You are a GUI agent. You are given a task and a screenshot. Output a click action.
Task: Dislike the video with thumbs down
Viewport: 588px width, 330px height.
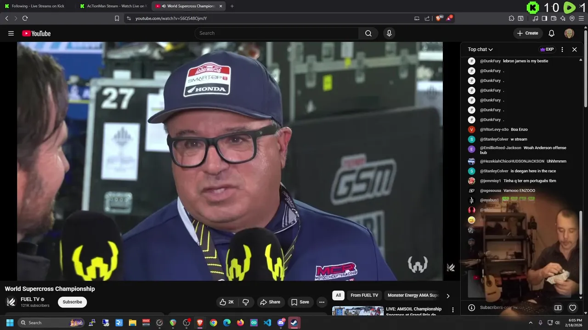(x=246, y=302)
